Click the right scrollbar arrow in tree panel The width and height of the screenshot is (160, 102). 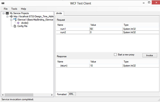52,95
